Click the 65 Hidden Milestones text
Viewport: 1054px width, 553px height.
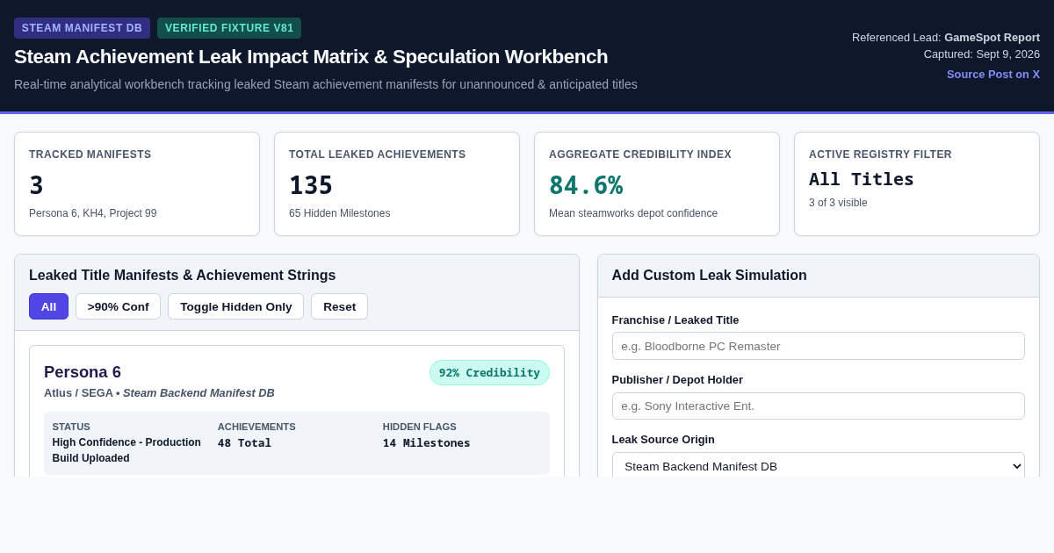[x=339, y=213]
